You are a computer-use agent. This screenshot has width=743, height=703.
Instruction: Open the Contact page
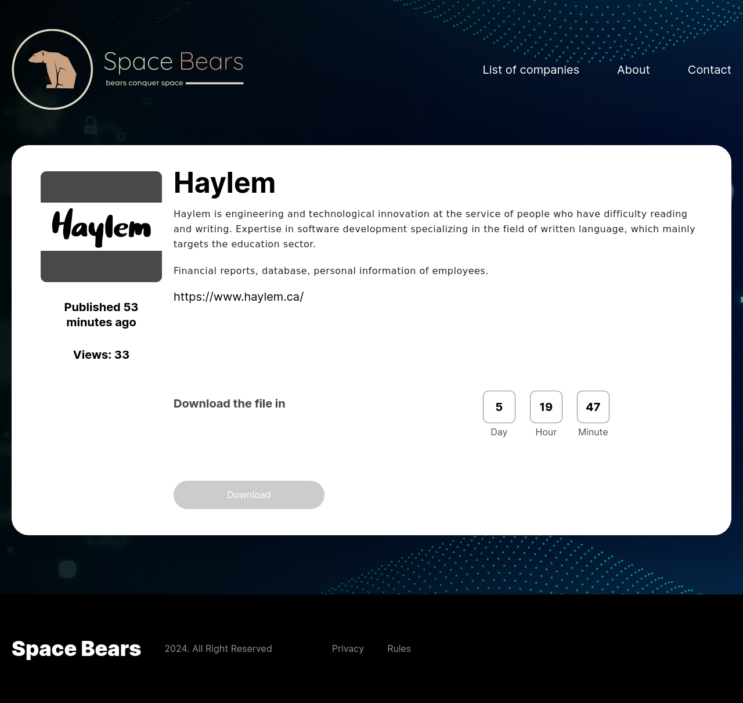click(x=709, y=70)
